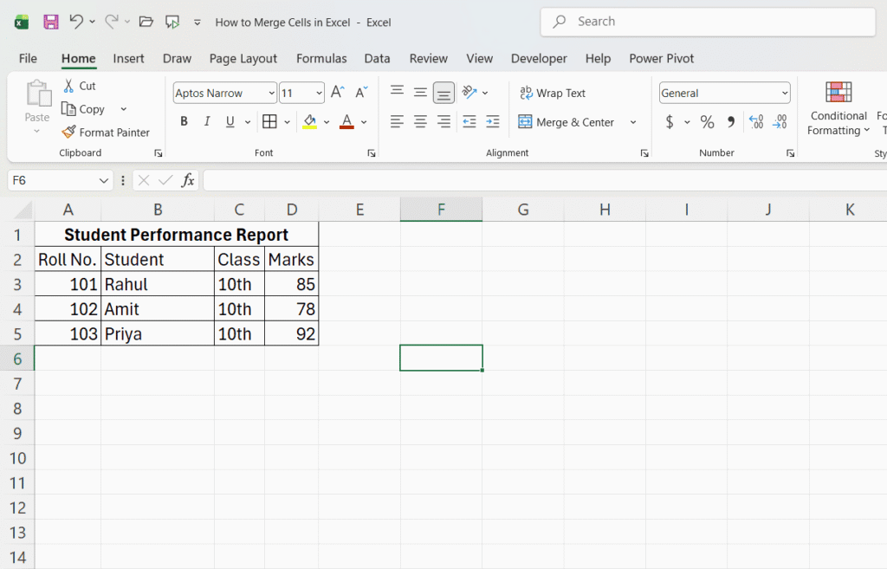Image resolution: width=887 pixels, height=569 pixels.
Task: Toggle Center horizontal alignment
Action: click(420, 121)
